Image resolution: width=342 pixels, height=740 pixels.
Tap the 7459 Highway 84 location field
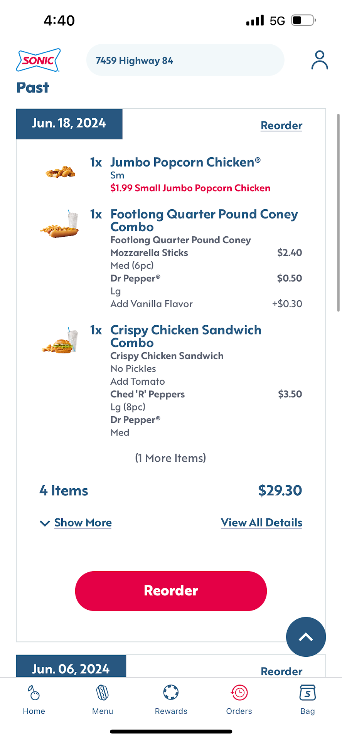pyautogui.click(x=185, y=60)
